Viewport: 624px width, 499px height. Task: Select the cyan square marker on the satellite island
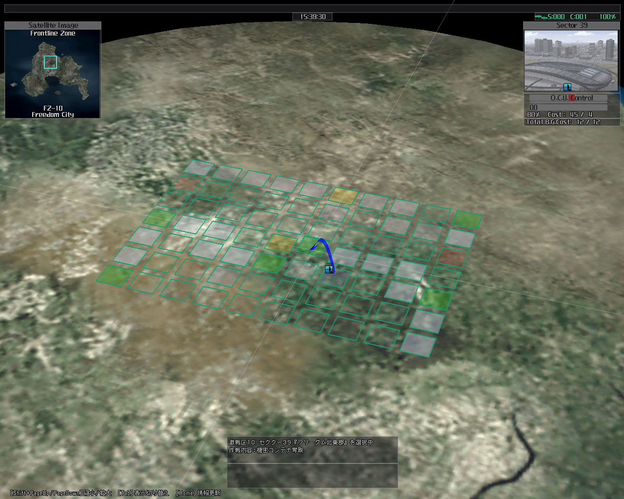pyautogui.click(x=50, y=62)
